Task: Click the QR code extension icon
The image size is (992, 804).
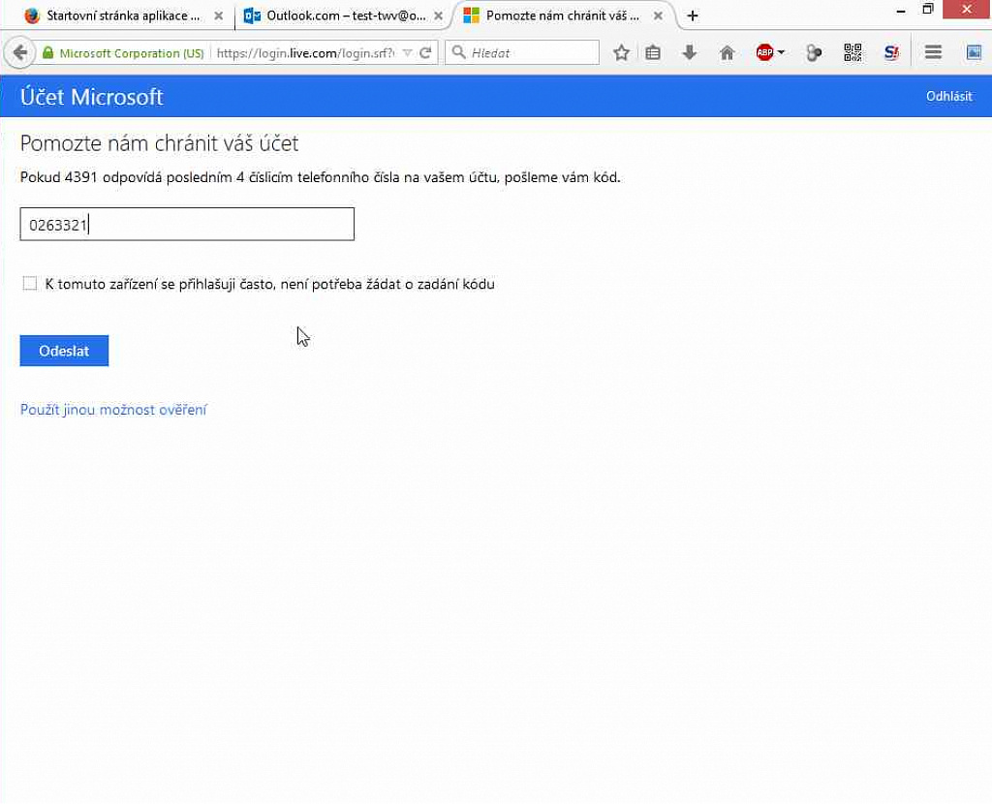Action: pos(852,52)
